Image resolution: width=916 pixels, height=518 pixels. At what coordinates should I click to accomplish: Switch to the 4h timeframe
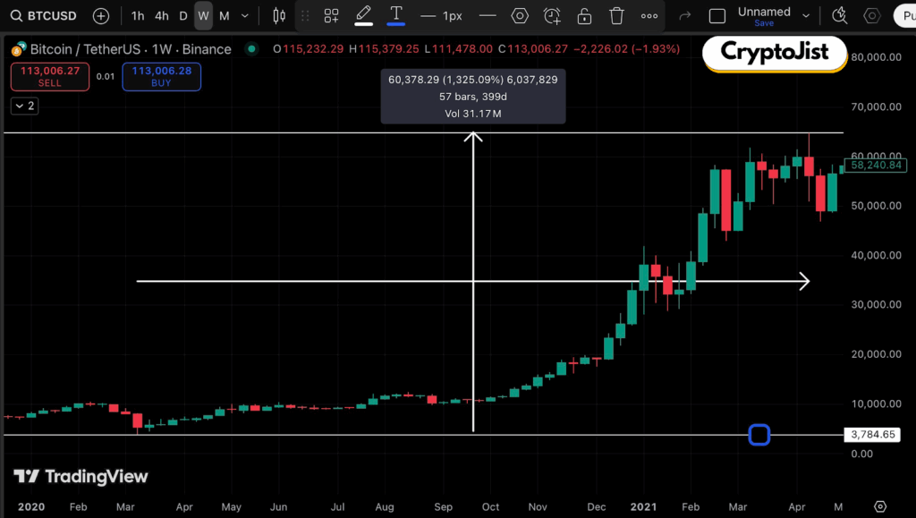coord(161,15)
